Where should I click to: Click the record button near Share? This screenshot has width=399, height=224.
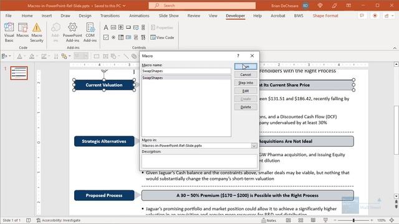[375, 16]
